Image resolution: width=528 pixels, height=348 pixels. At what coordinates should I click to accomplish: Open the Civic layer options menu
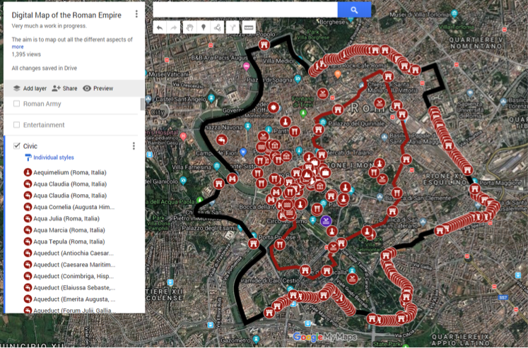(x=134, y=145)
